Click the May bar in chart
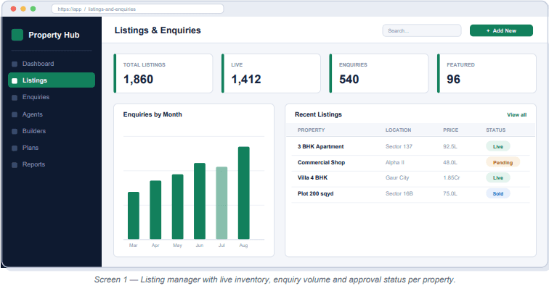Screen dimensions: 549x286 (177, 207)
